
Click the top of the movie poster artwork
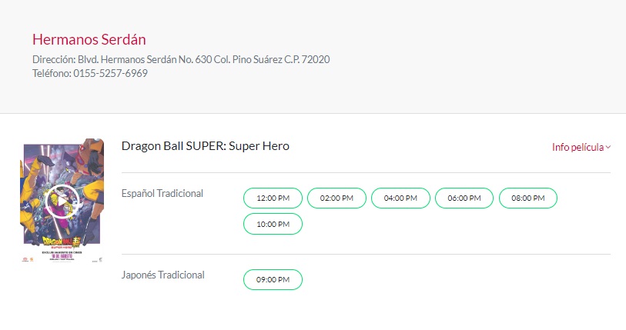tap(62, 150)
